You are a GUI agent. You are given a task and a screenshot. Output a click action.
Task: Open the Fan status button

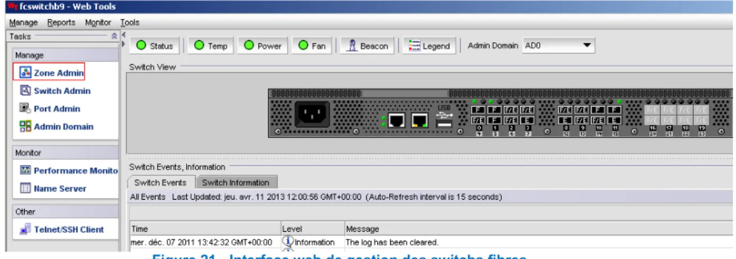(x=312, y=46)
